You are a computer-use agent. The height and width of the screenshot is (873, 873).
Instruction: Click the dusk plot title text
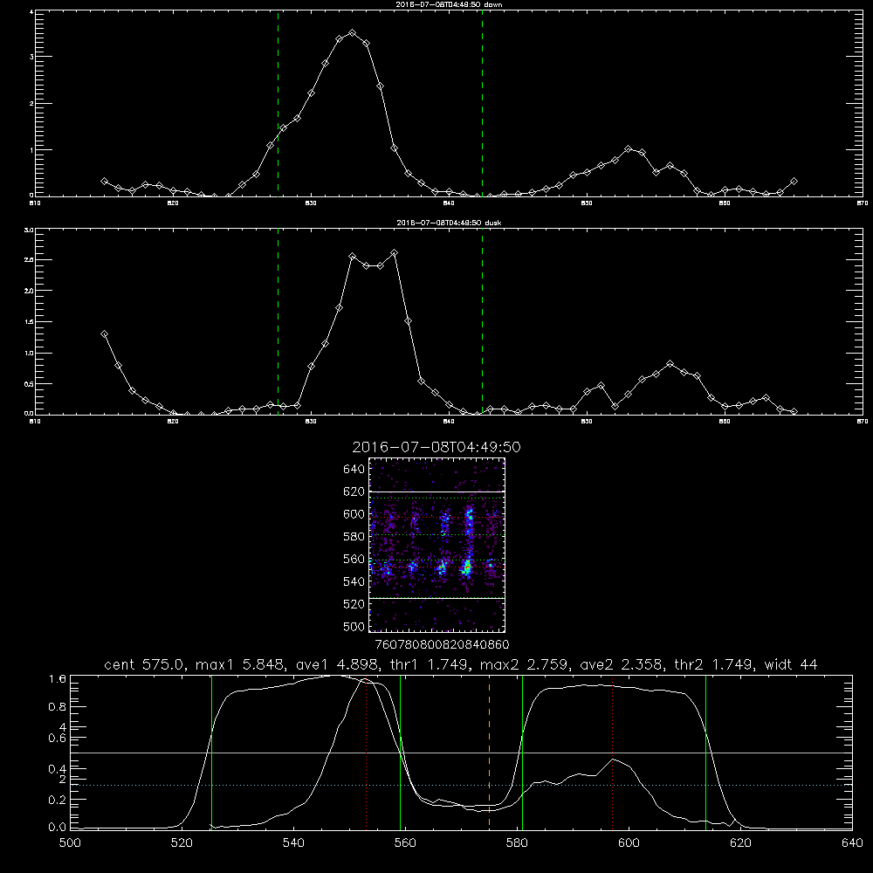tap(449, 223)
